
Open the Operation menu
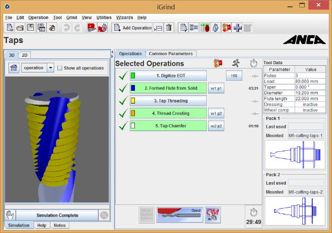(38, 18)
